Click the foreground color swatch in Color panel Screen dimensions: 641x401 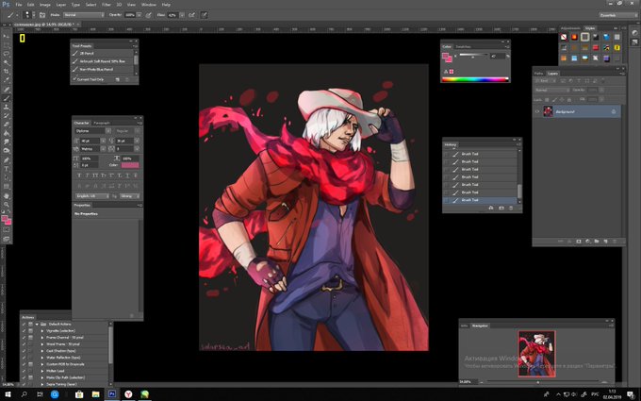click(x=445, y=56)
